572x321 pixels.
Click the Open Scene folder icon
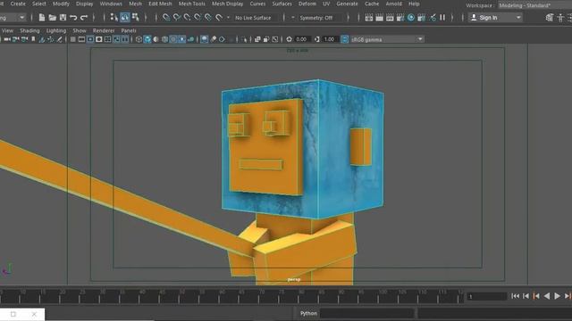tap(52, 17)
